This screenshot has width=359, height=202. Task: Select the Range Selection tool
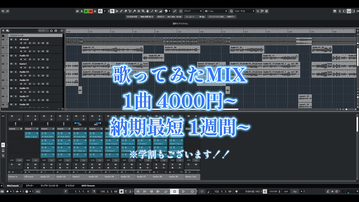pyautogui.click(x=117, y=11)
